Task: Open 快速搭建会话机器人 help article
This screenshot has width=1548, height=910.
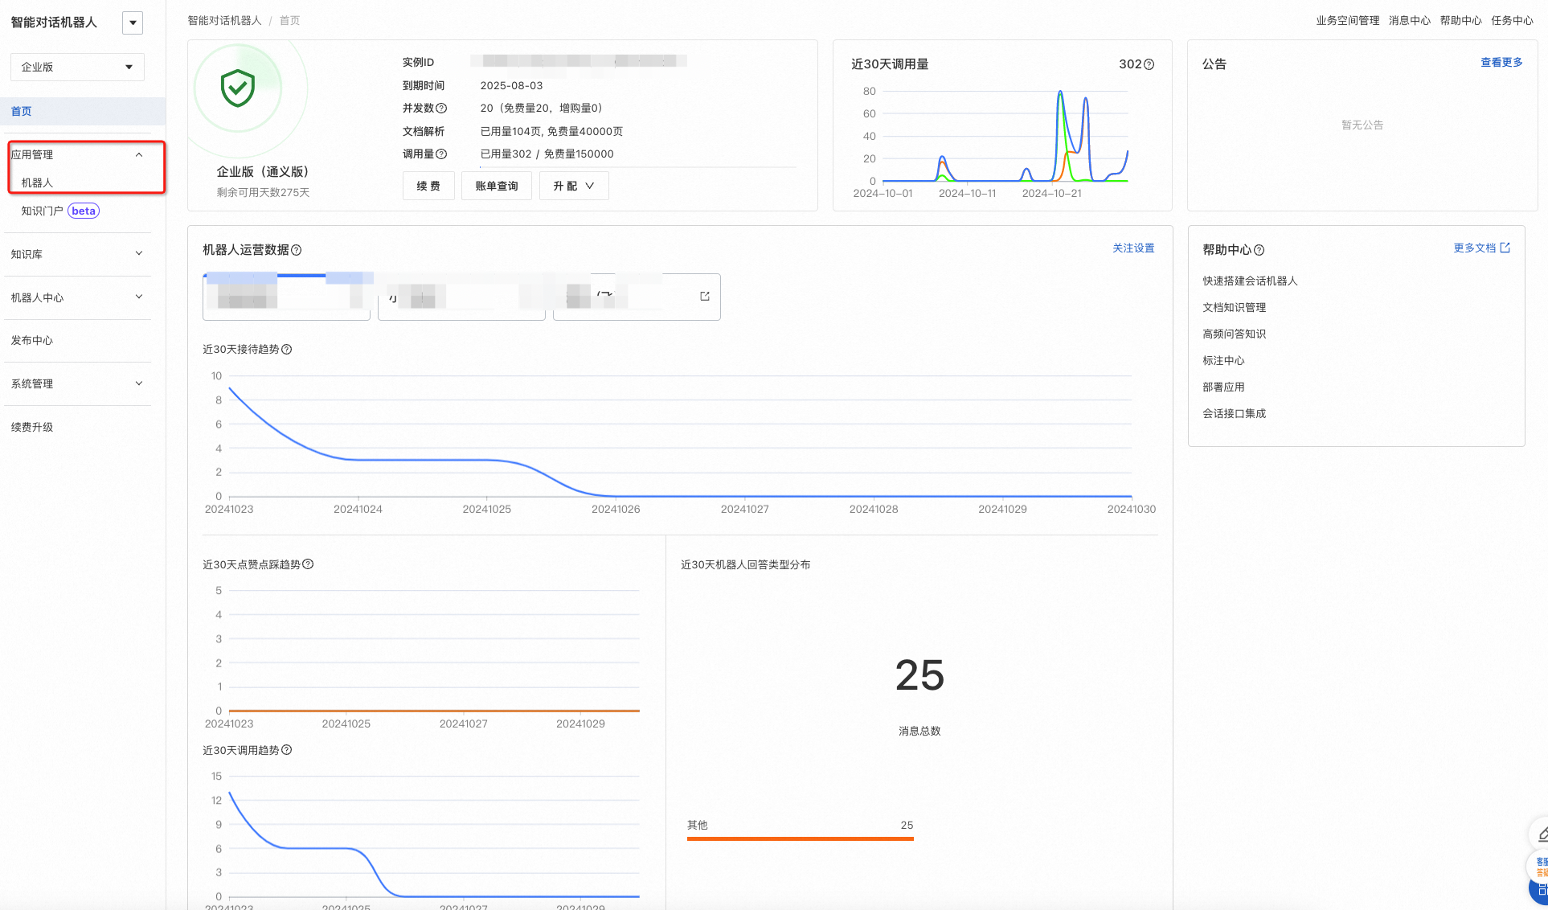Action: point(1250,281)
